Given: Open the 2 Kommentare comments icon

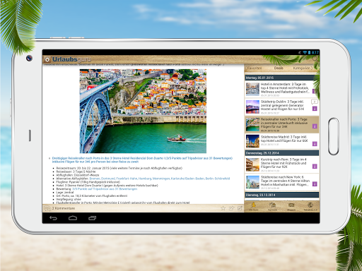Looking at the screenshot, I should (47, 208).
